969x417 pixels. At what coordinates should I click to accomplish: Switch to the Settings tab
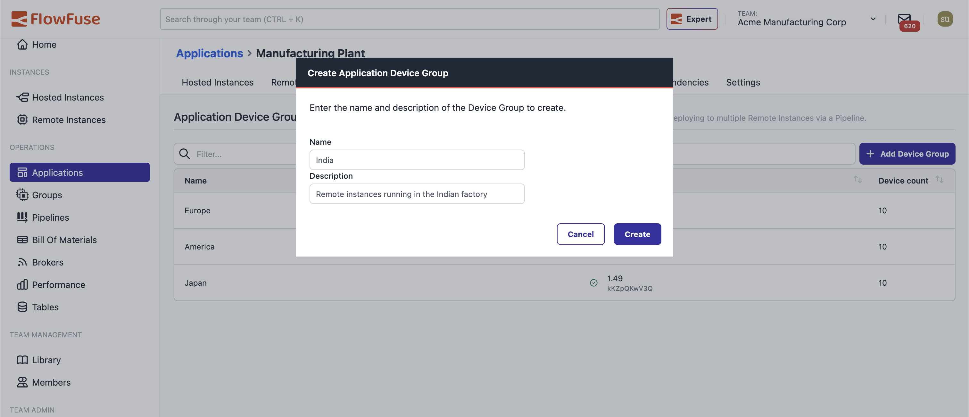click(x=743, y=82)
